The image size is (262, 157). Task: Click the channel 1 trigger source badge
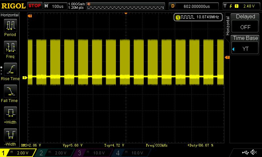pos(236,6)
